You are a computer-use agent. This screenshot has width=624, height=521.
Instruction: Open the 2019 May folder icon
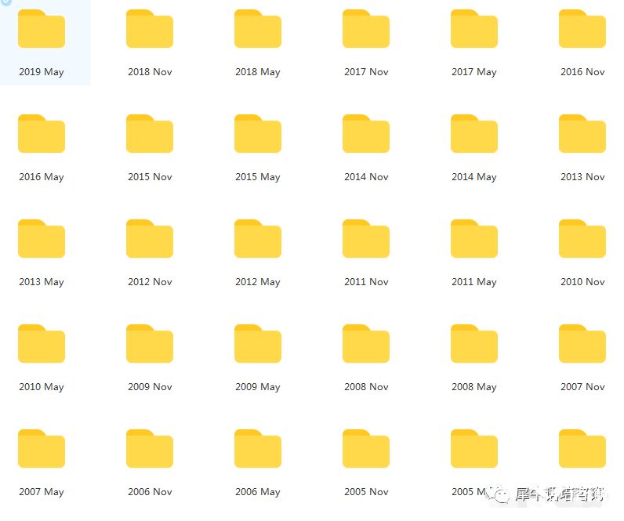coord(42,29)
